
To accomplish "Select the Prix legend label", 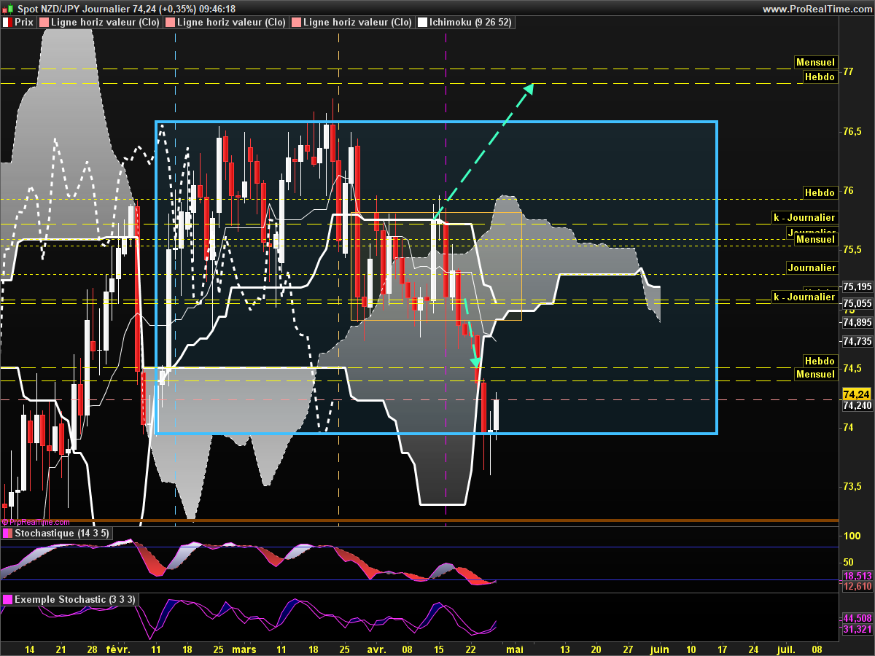I will coord(24,23).
